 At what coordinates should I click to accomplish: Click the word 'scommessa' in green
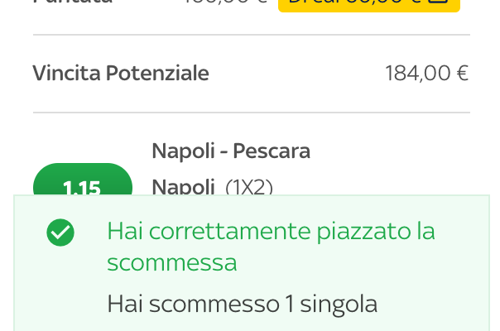point(172,263)
